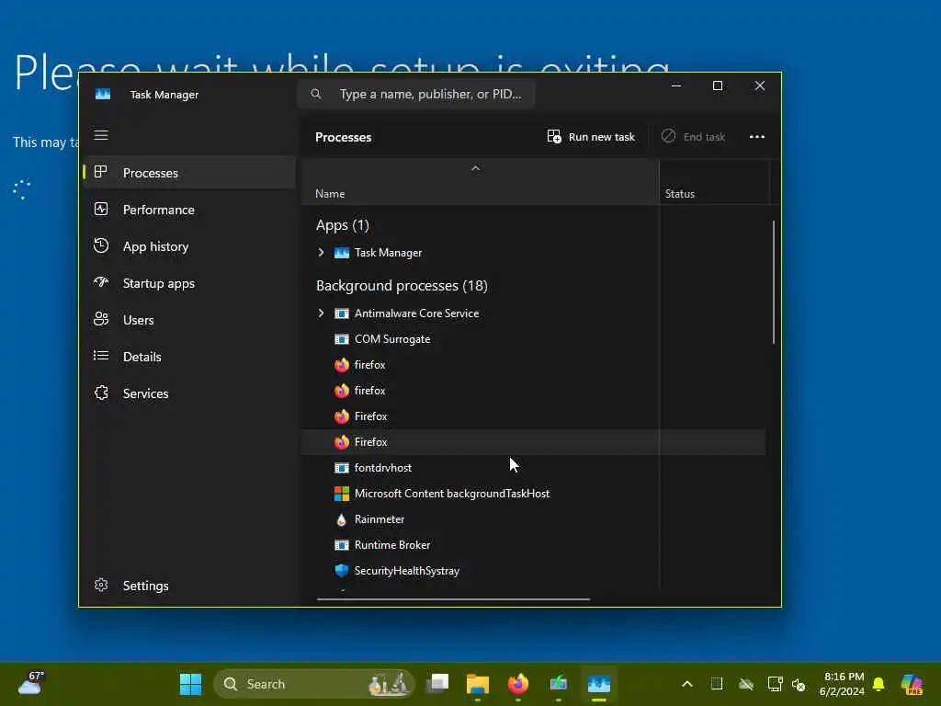Select Microsoft Content backgroundTaskHost process
The height and width of the screenshot is (706, 941).
click(534, 494)
